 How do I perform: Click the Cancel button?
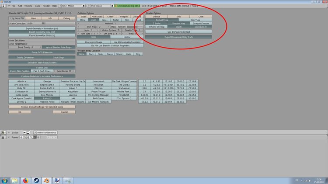64,112
